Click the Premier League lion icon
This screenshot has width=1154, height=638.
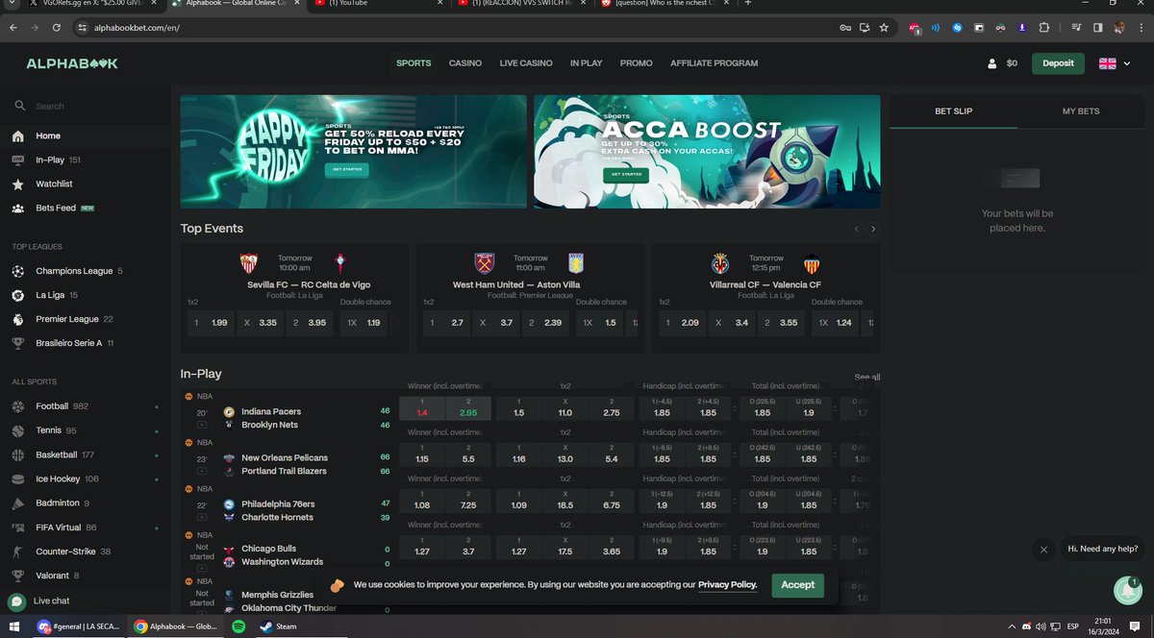(x=18, y=319)
